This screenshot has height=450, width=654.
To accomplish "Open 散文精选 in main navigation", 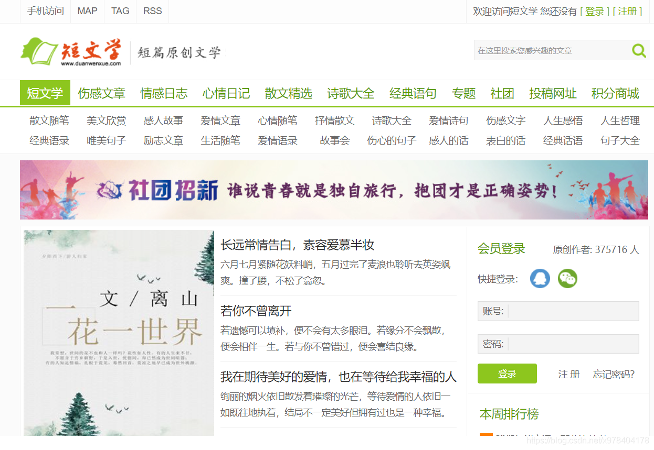I will (289, 93).
